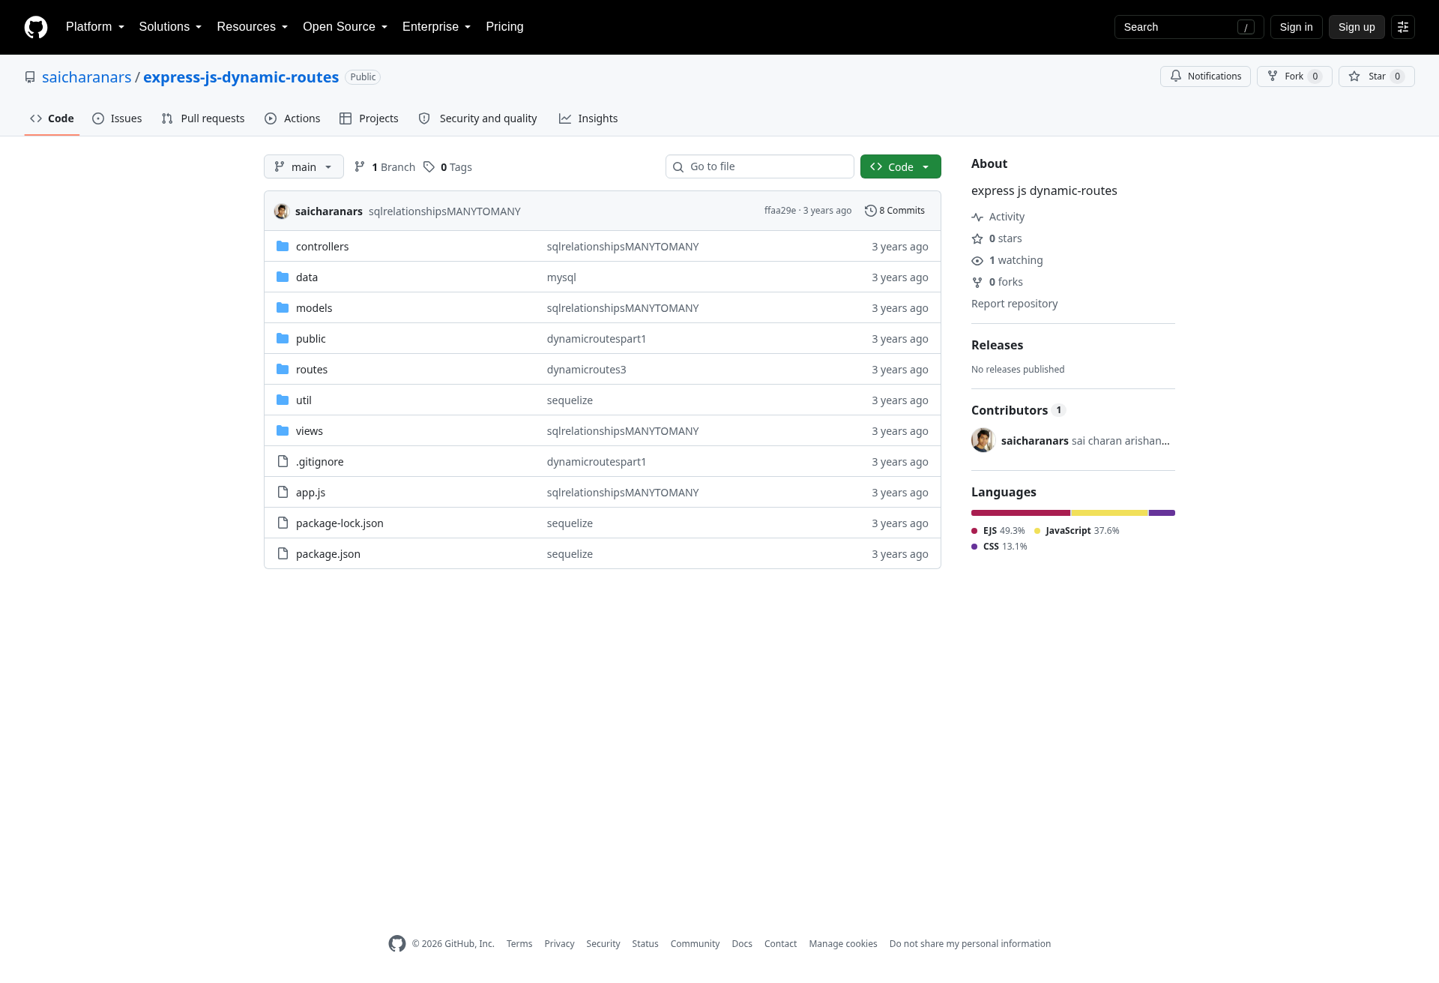This screenshot has height=983, width=1439.
Task: Click the EJS segment of the language bar
Action: point(1021,513)
